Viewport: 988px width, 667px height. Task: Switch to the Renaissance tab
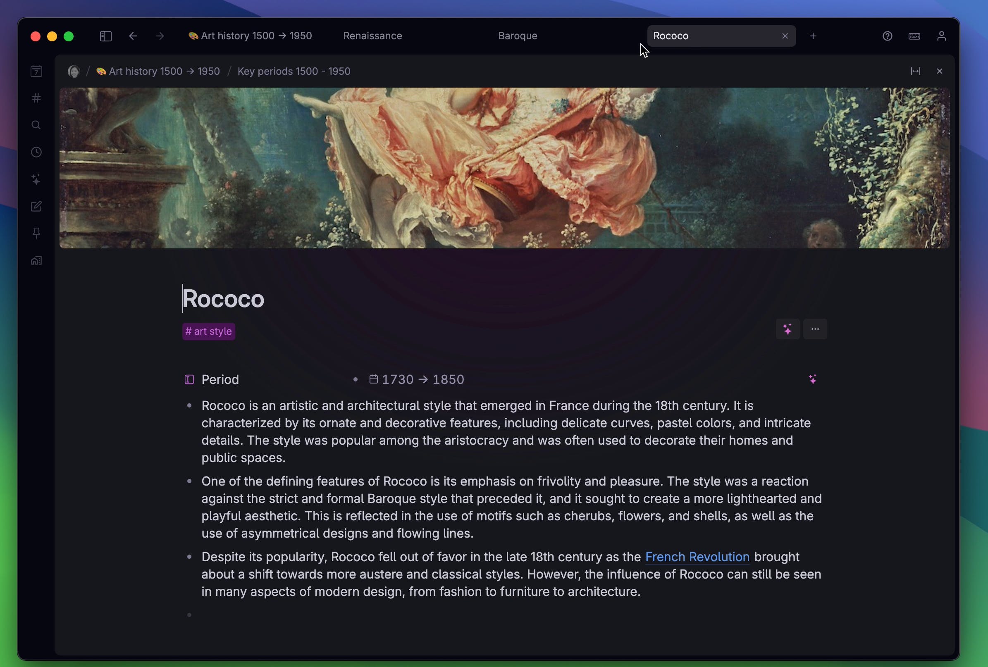click(372, 36)
